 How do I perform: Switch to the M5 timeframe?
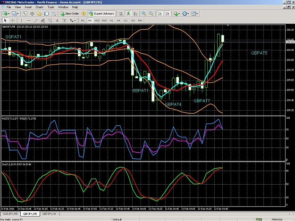click(90, 20)
